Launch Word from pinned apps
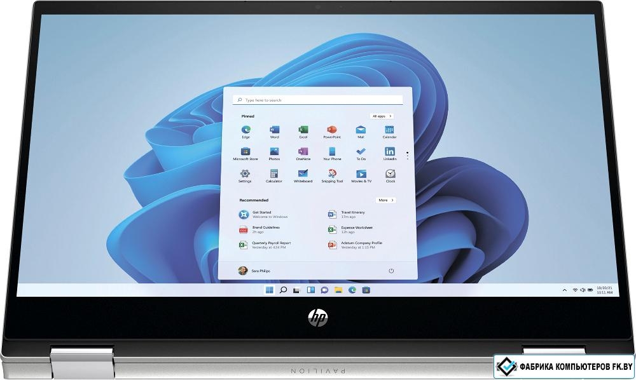Screen dimensions: 636x380 (x=275, y=132)
